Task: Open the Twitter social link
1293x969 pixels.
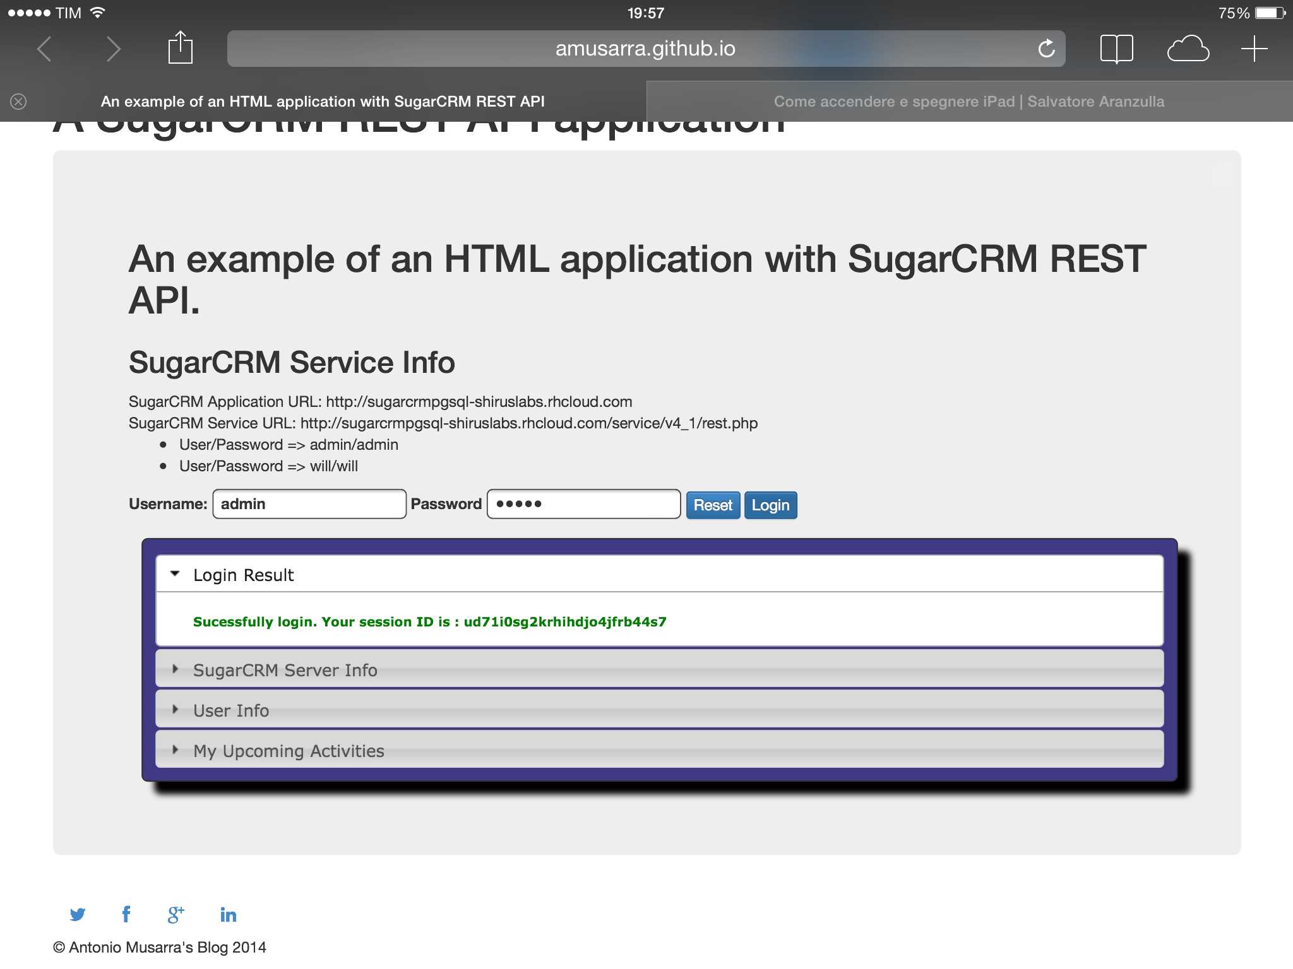Action: click(78, 915)
